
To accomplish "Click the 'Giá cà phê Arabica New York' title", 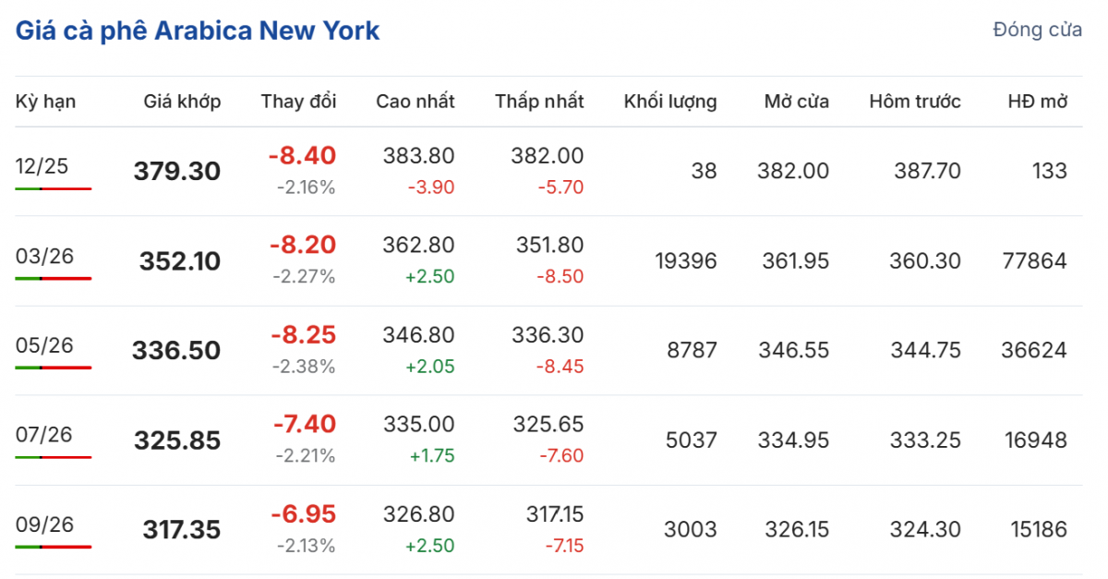I will pos(198,30).
